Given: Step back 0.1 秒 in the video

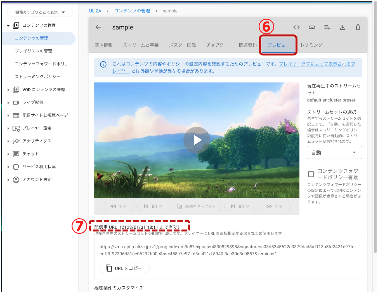Looking at the screenshot, I should 153,207.
